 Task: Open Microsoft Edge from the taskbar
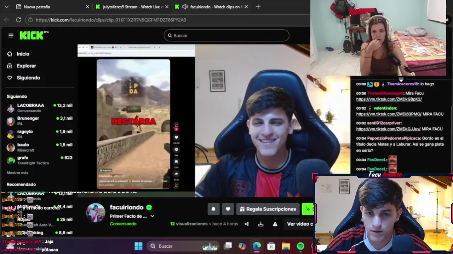click(x=257, y=246)
